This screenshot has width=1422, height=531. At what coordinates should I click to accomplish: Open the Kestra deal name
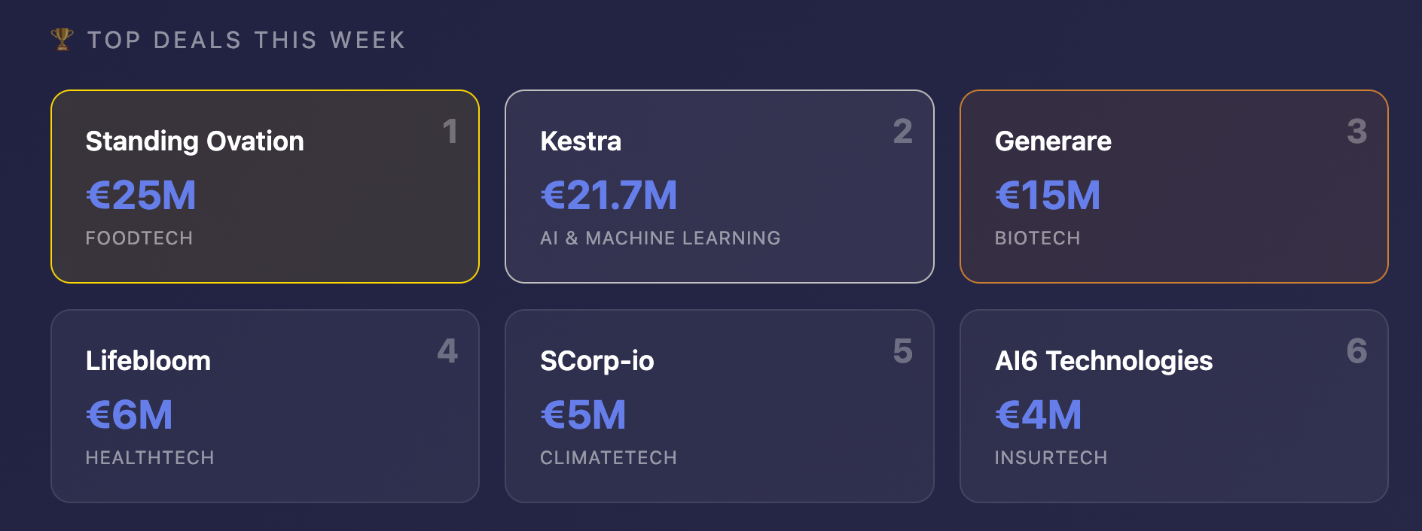(x=581, y=141)
